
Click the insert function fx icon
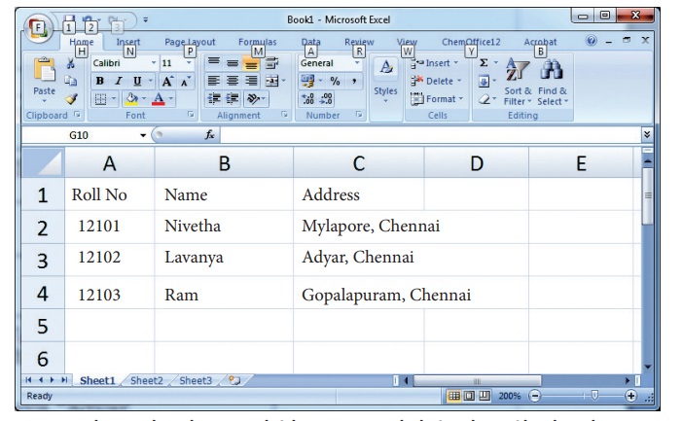click(x=209, y=135)
